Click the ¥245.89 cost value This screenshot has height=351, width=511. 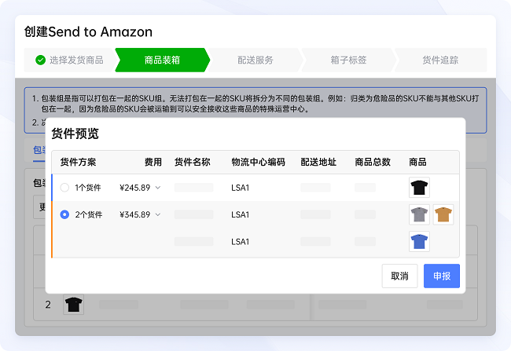(135, 188)
